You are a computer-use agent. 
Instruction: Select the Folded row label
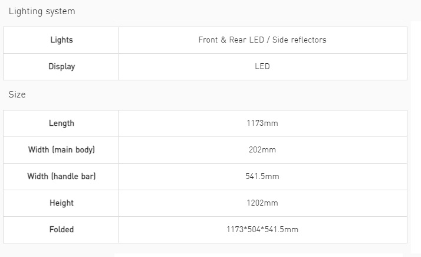tap(61, 229)
